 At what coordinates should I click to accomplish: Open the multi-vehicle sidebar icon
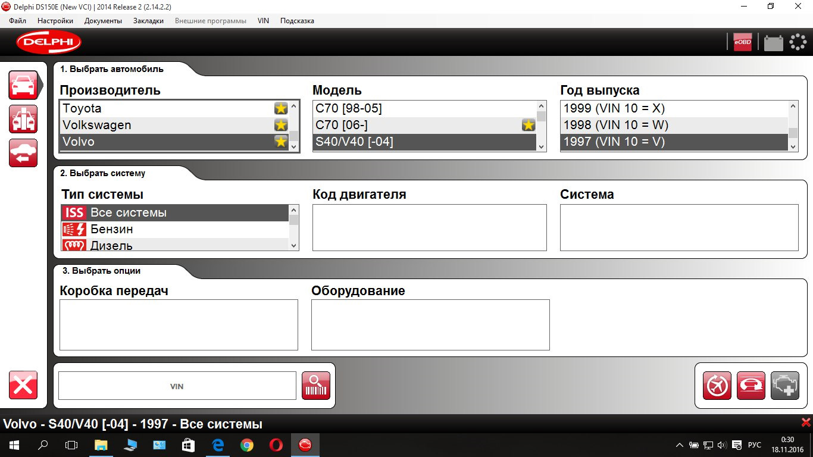(23, 119)
